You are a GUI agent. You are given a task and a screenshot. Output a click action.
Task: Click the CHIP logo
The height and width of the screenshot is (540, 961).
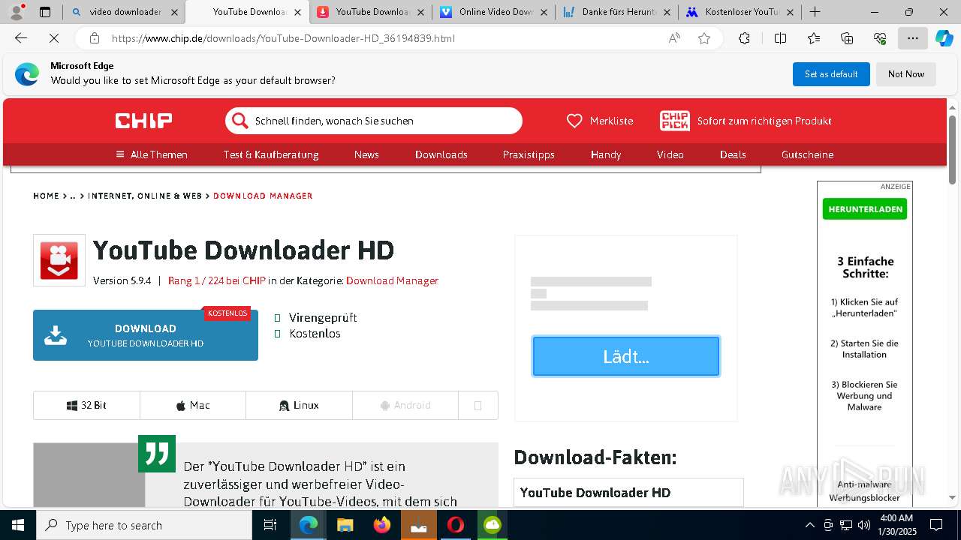[x=143, y=121]
